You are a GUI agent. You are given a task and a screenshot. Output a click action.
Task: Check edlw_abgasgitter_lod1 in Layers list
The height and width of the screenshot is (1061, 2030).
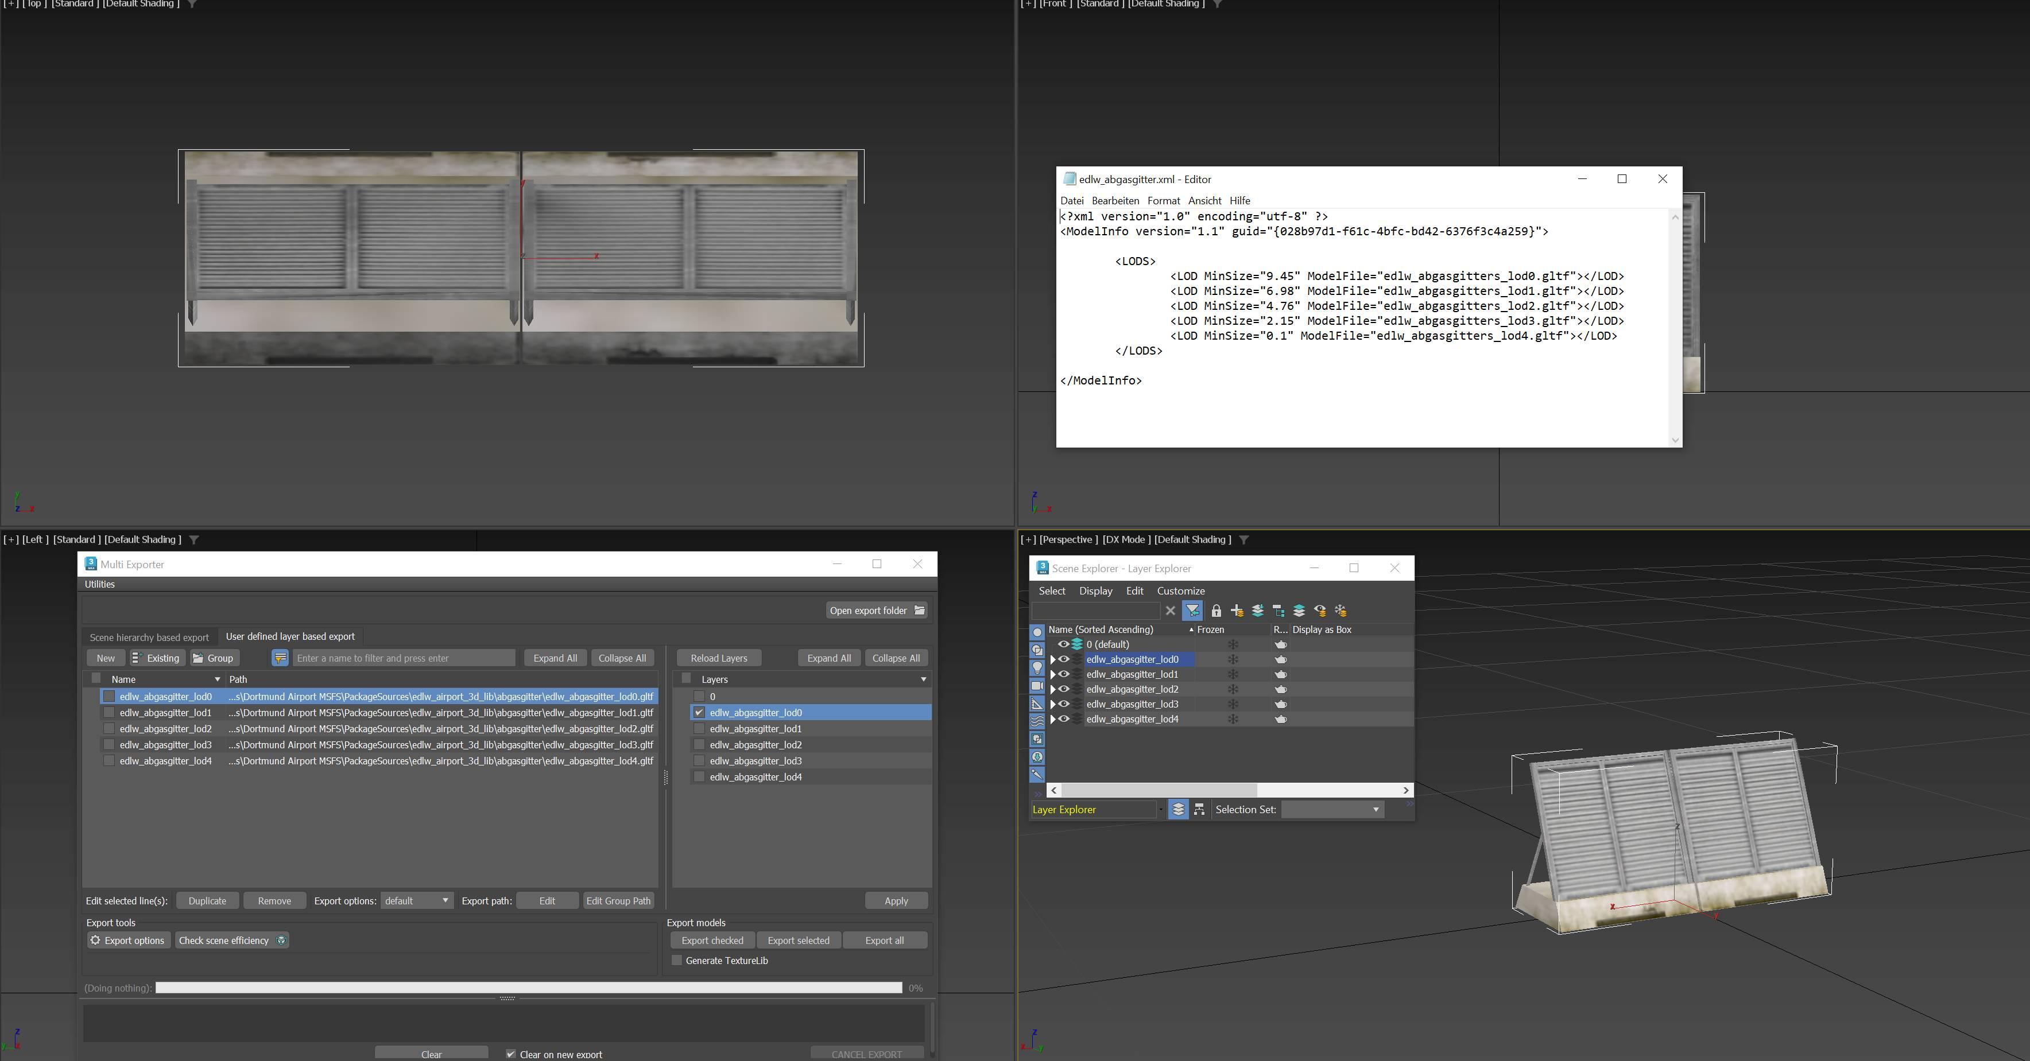(699, 729)
